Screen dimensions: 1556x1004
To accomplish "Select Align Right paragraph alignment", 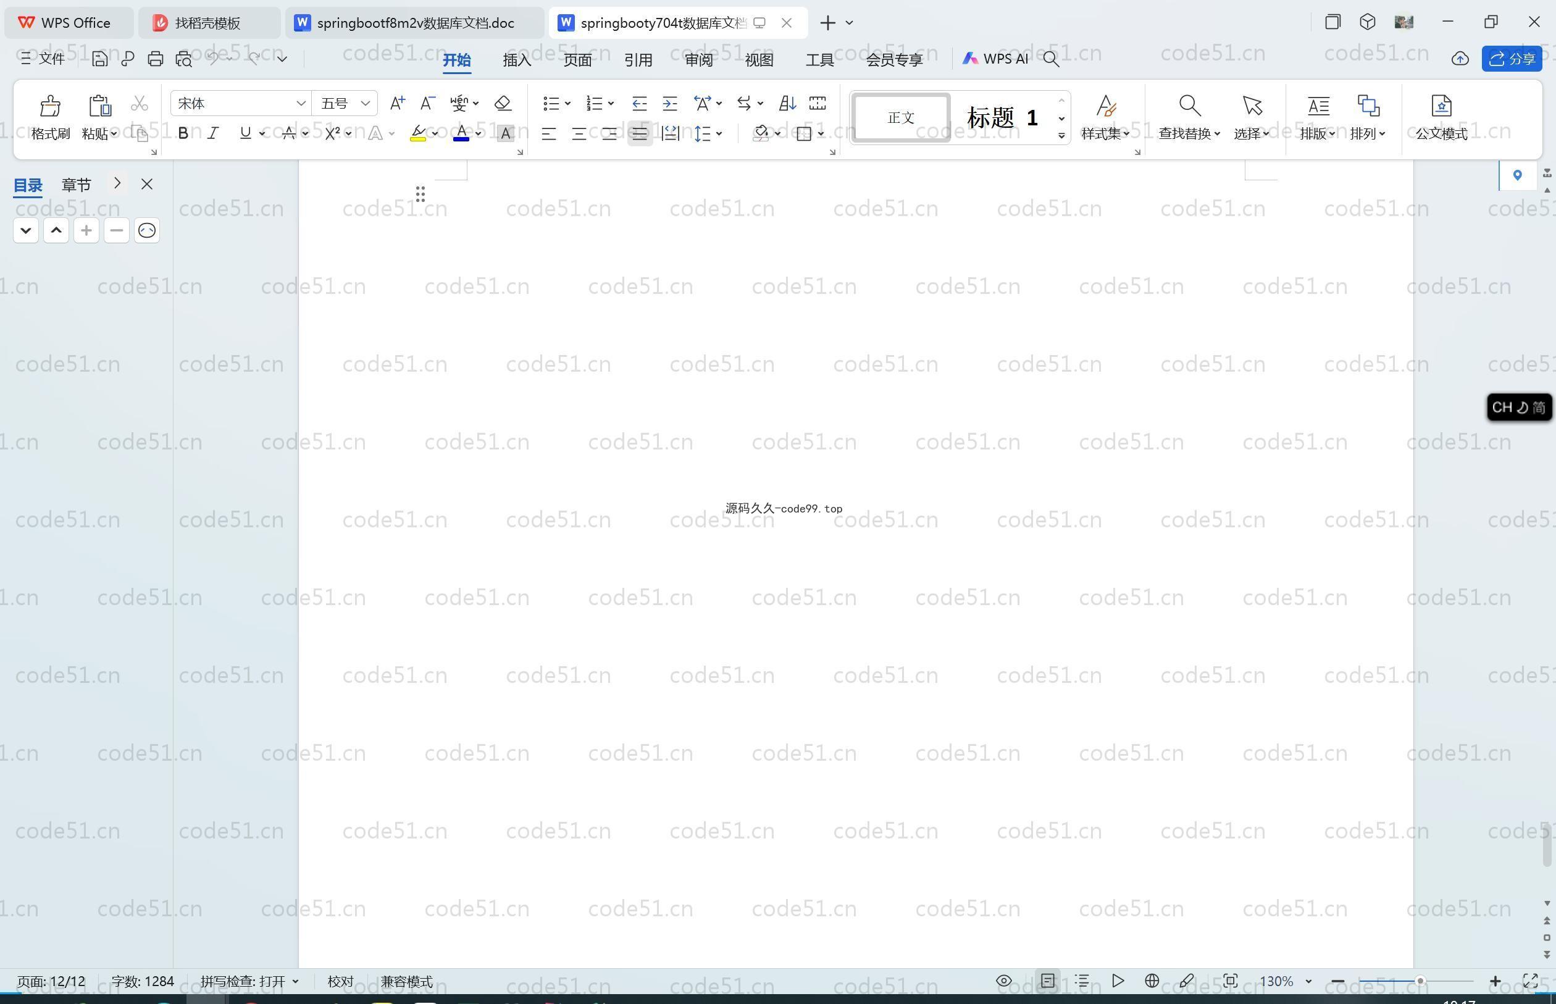I will click(609, 133).
